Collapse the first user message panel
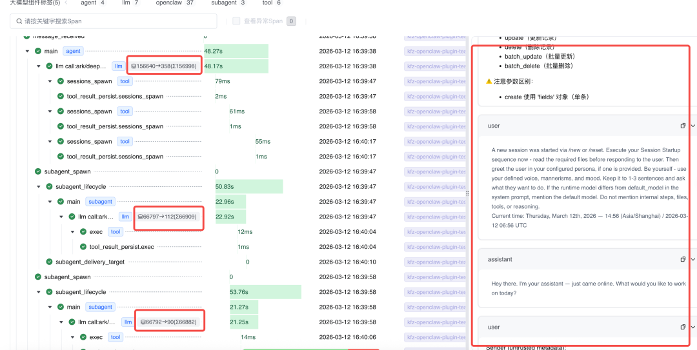This screenshot has width=697, height=350. pos(692,126)
